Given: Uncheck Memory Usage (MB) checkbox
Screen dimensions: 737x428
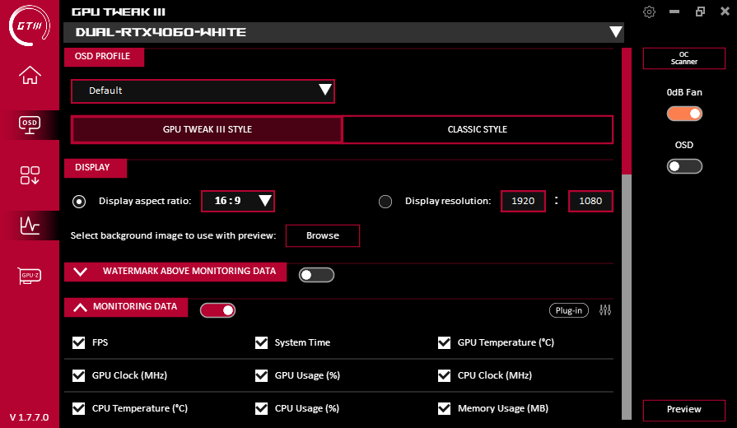Looking at the screenshot, I should (444, 408).
